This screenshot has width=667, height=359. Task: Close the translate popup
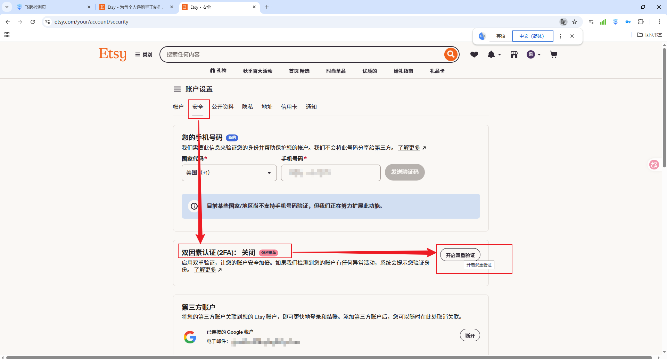572,36
